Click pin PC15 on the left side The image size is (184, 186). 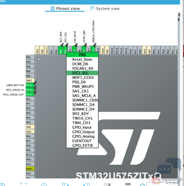pos(30,94)
